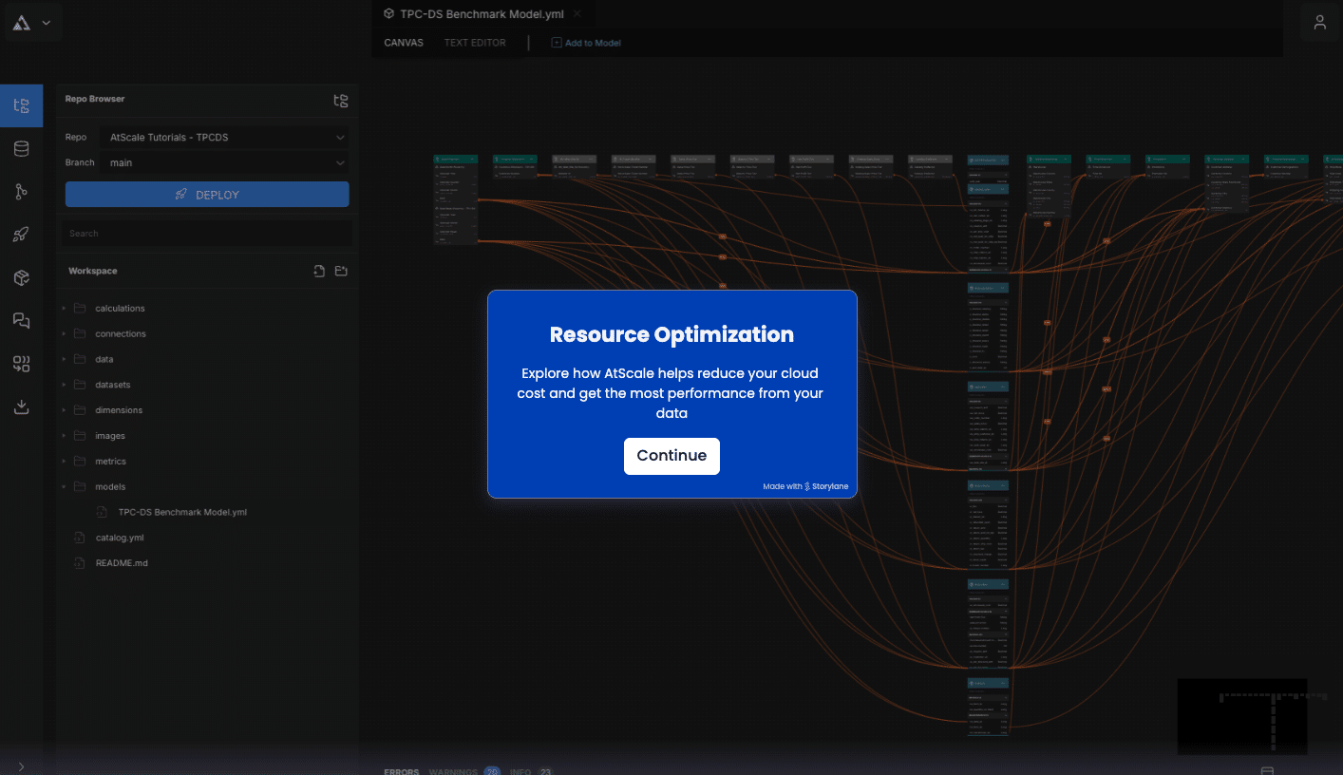Image resolution: width=1343 pixels, height=775 pixels.
Task: Open the Repo dropdown showing AtScale Tutorials - TPCDS
Action: coord(223,137)
